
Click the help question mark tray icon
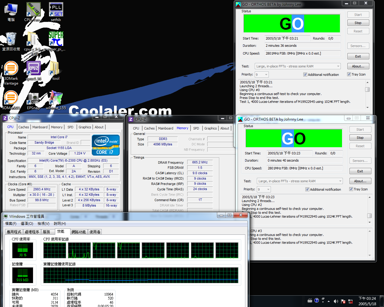pyautogui.click(x=316, y=300)
